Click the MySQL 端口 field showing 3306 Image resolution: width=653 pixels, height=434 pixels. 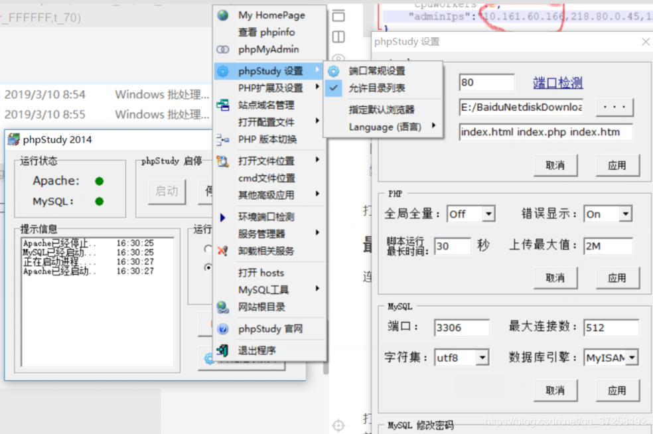[462, 328]
